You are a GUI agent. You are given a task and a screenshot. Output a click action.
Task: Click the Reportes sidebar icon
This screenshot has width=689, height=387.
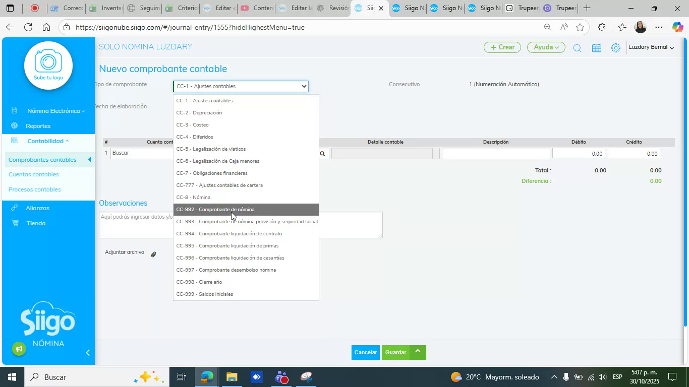pos(15,125)
